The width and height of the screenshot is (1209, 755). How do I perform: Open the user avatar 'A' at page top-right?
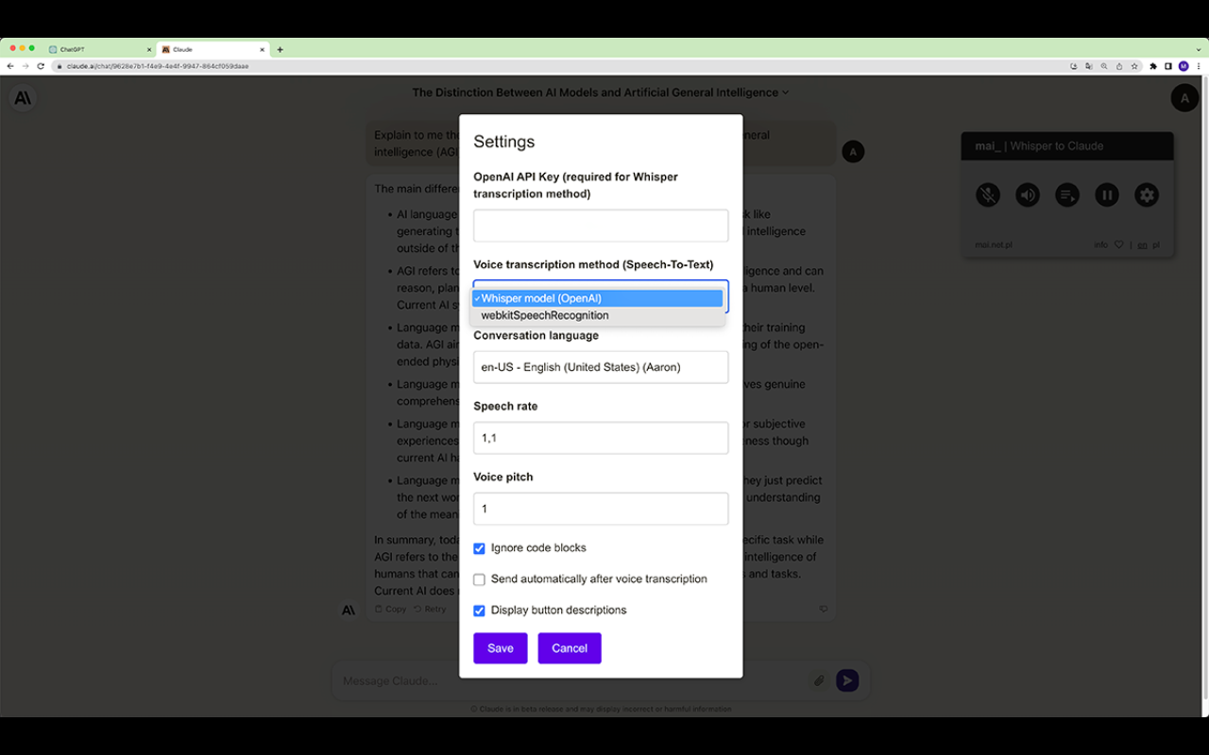(1184, 97)
